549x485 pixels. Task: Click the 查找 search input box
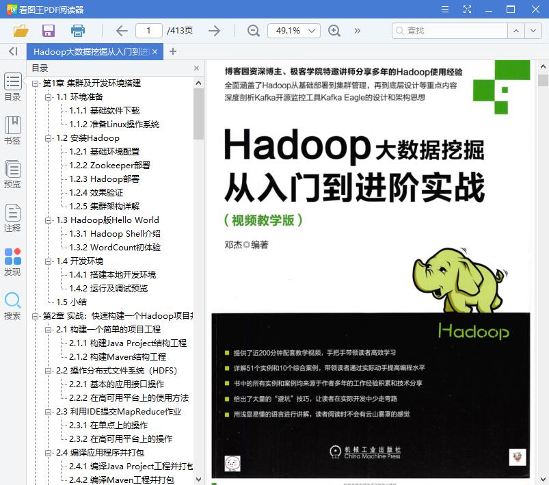pyautogui.click(x=450, y=31)
